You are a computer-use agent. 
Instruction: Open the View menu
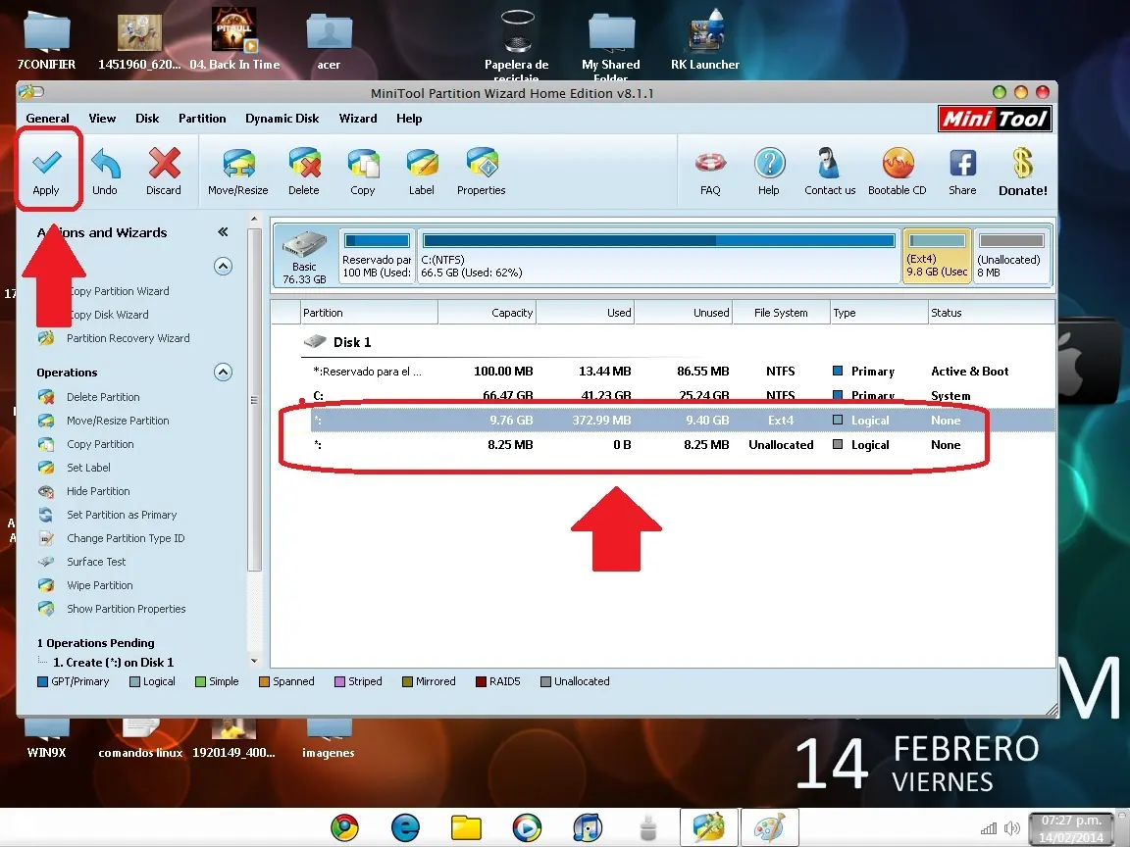(x=102, y=118)
